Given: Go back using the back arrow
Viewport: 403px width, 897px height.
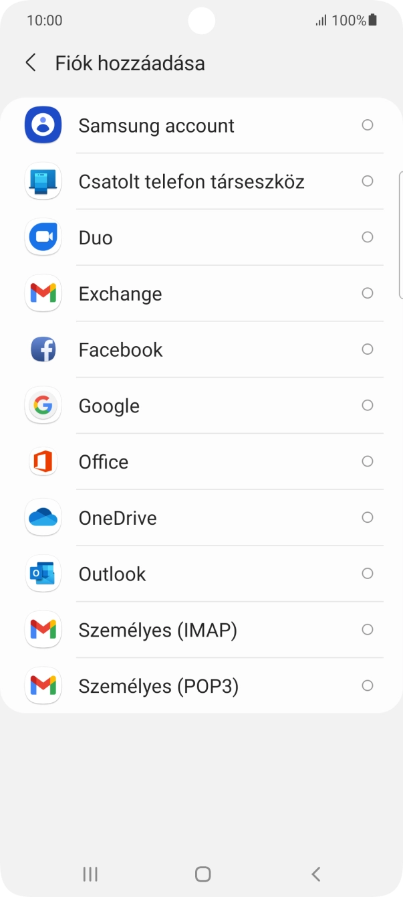Looking at the screenshot, I should 30,62.
